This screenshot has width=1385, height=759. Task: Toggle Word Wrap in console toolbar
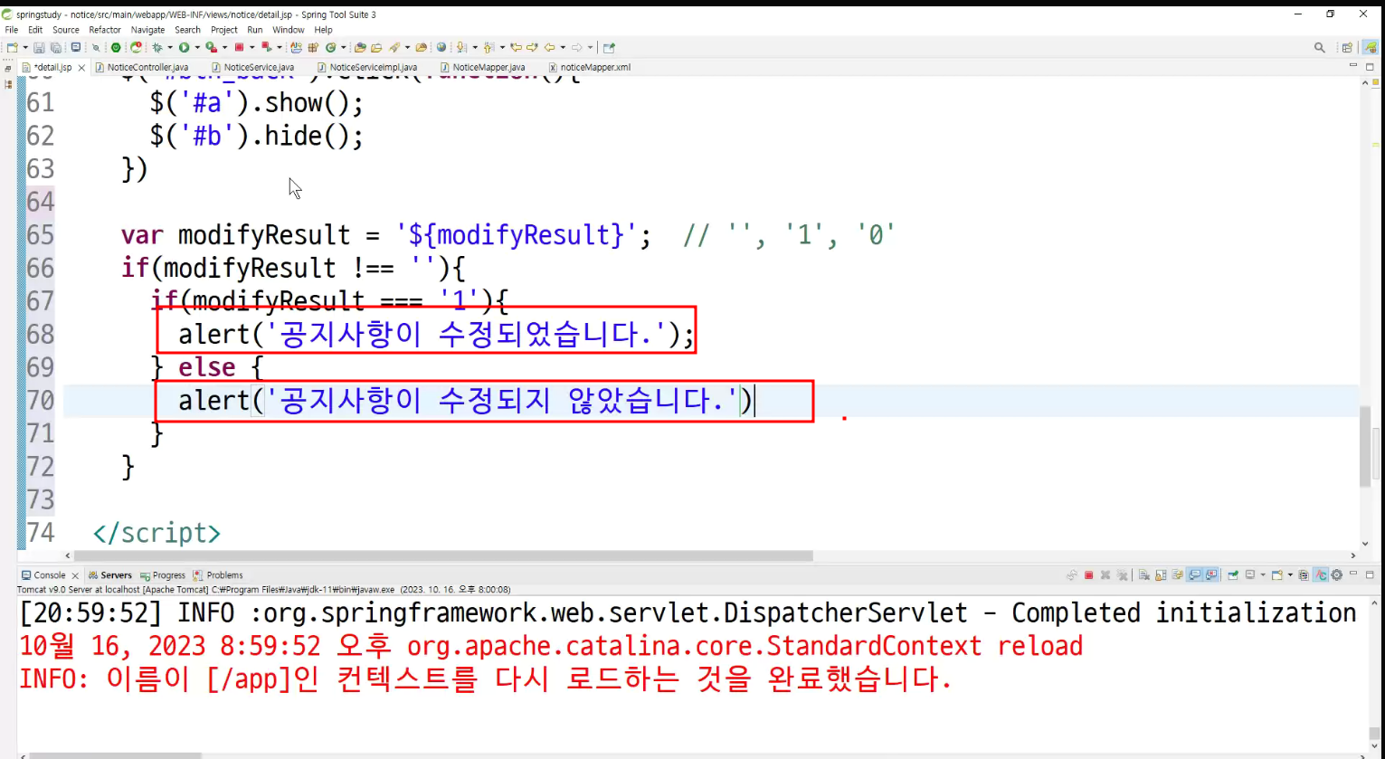coord(1178,575)
